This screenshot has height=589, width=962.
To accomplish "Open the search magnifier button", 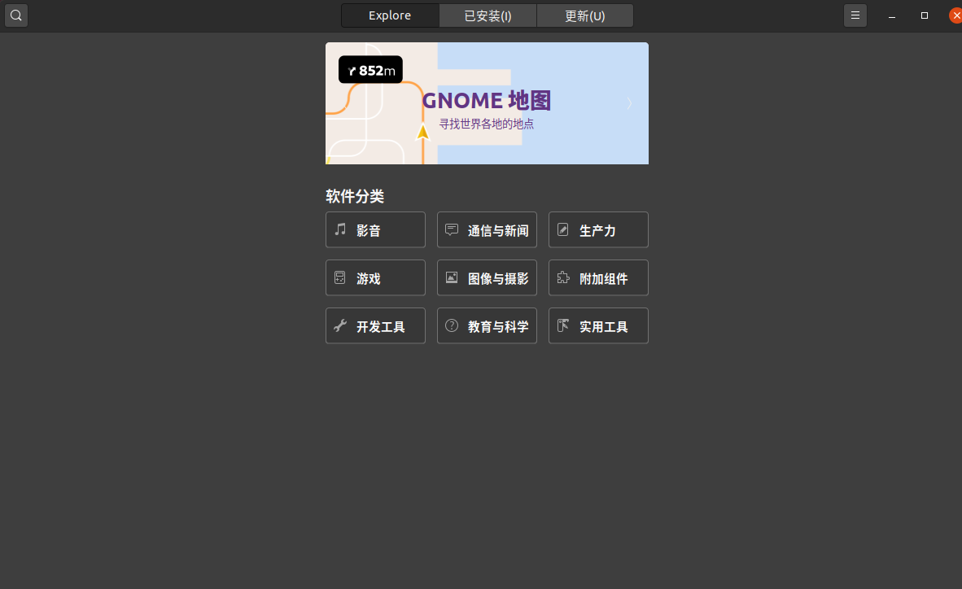I will coord(16,15).
